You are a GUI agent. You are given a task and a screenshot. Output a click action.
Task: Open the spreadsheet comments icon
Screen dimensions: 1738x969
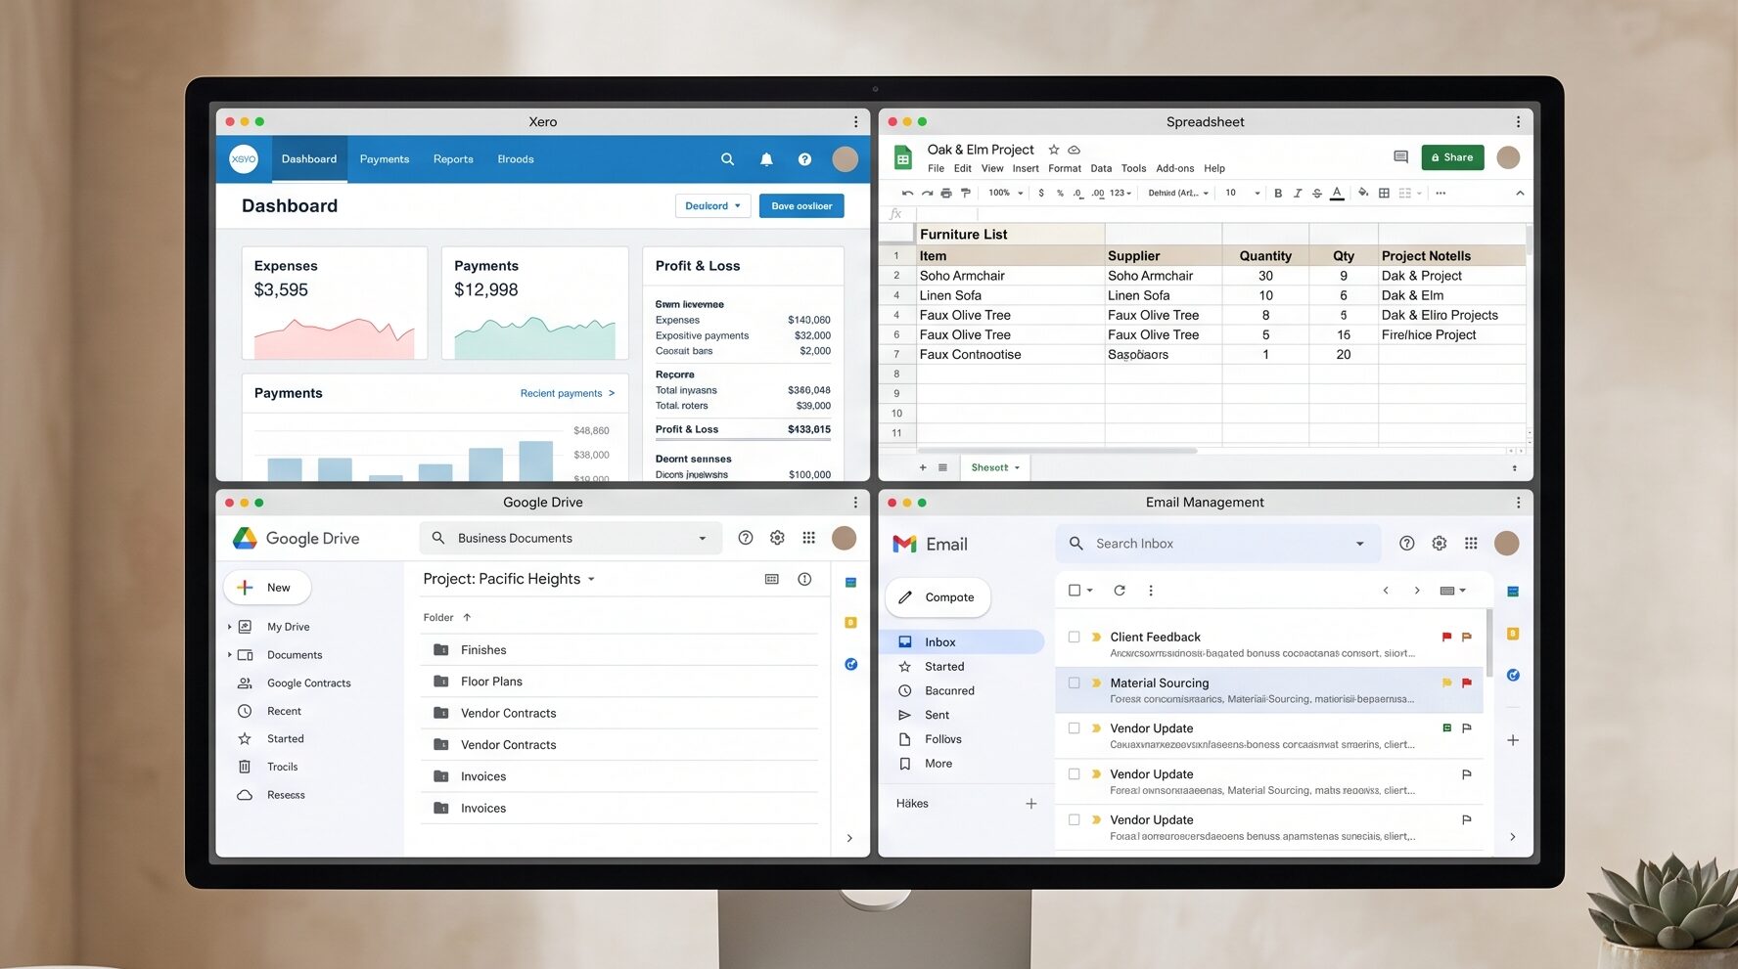1400,157
